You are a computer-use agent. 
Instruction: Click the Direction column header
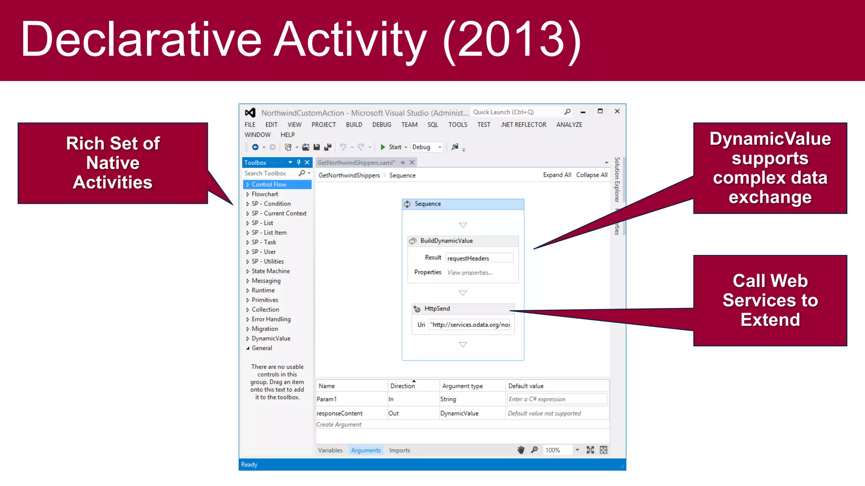coord(413,386)
